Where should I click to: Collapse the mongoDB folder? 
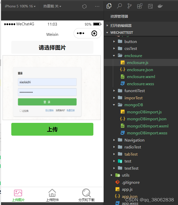point(141,105)
